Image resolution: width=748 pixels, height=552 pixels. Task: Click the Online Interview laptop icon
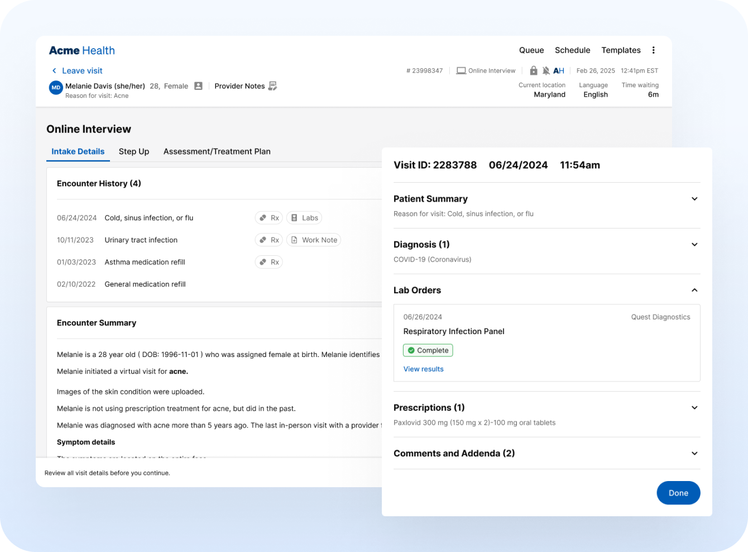tap(461, 71)
